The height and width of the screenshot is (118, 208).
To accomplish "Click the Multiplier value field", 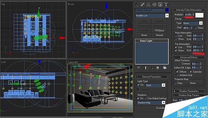I will pyautogui.click(x=188, y=15).
